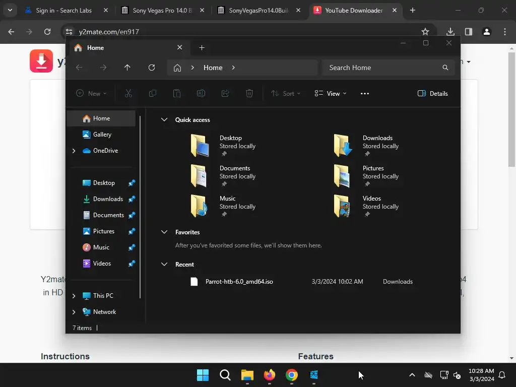Collapse the Recent section

coord(164,264)
